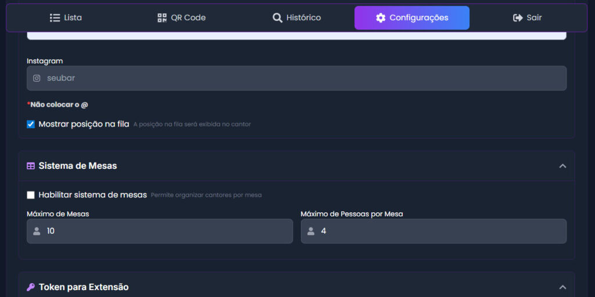Click the table icon beside Sistema de Mesas
Viewport: 595px width, 297px height.
tap(31, 166)
